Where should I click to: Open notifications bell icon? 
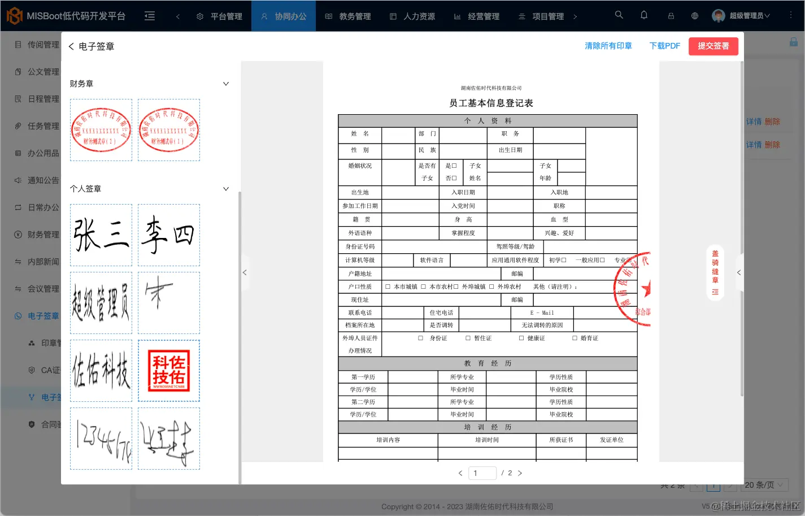[x=644, y=15]
